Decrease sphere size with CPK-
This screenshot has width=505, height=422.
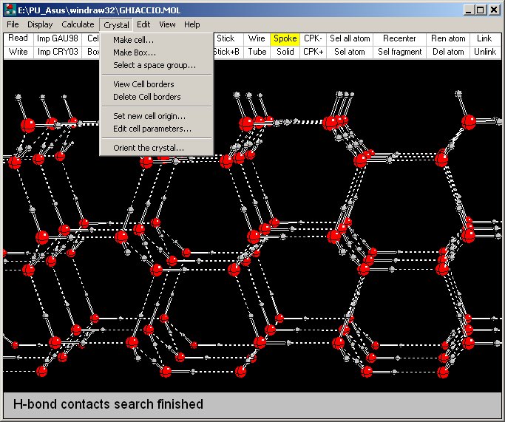coord(313,38)
